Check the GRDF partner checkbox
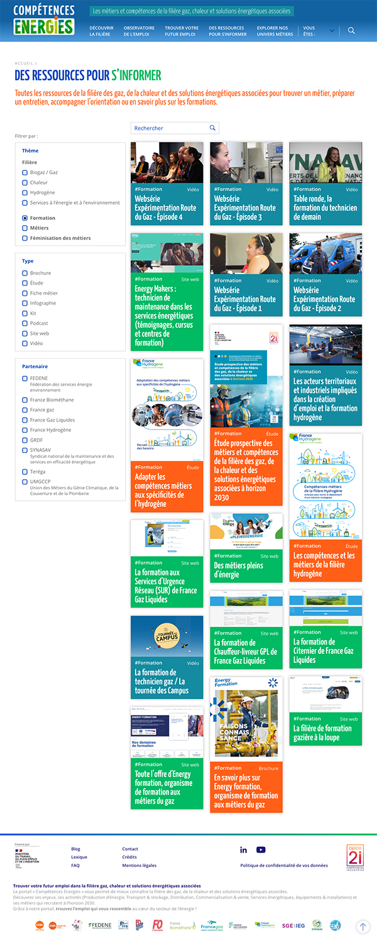The width and height of the screenshot is (377, 938). 25,440
